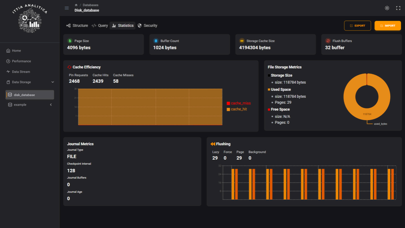
Task: Switch to the Structure tab
Action: coord(77,26)
